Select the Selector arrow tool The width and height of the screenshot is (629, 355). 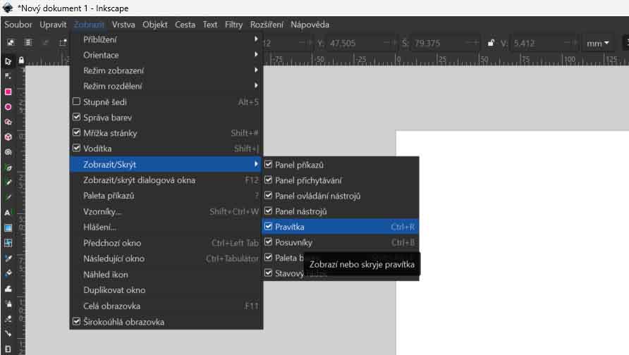coord(8,62)
